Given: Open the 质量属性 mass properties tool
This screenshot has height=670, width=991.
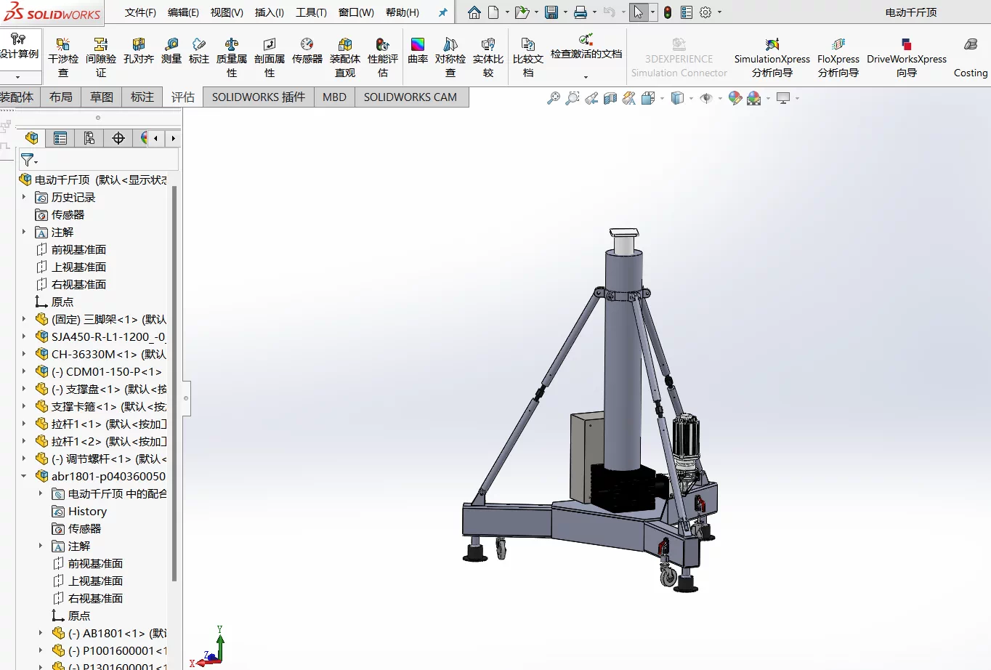Looking at the screenshot, I should pos(232,57).
